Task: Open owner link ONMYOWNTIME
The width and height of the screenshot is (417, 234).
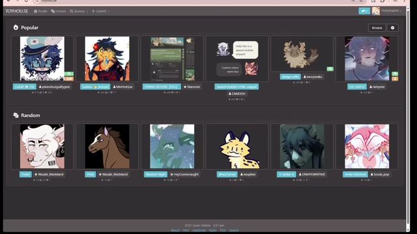Action: click(311, 174)
